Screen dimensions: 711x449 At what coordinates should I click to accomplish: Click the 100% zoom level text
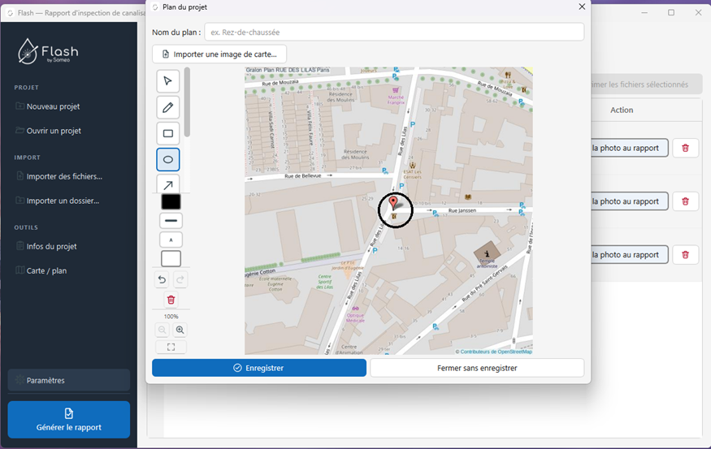[x=171, y=316]
